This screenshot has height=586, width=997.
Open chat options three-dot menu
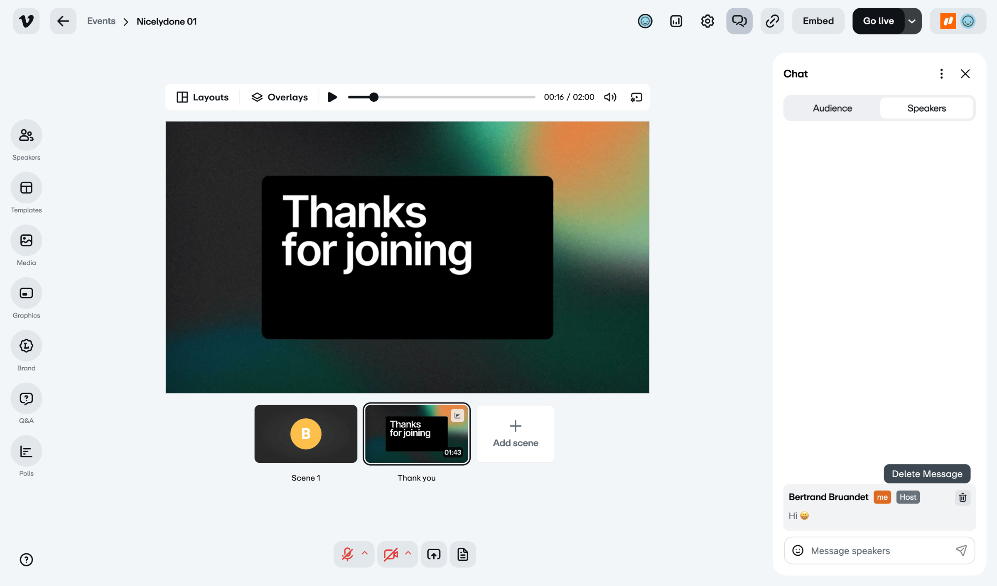pyautogui.click(x=941, y=74)
